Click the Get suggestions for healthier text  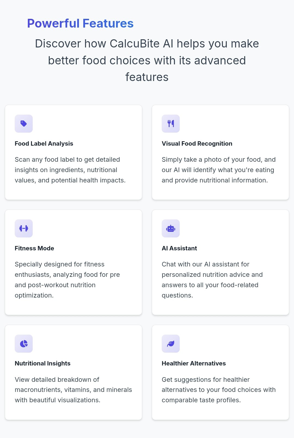[x=219, y=390]
